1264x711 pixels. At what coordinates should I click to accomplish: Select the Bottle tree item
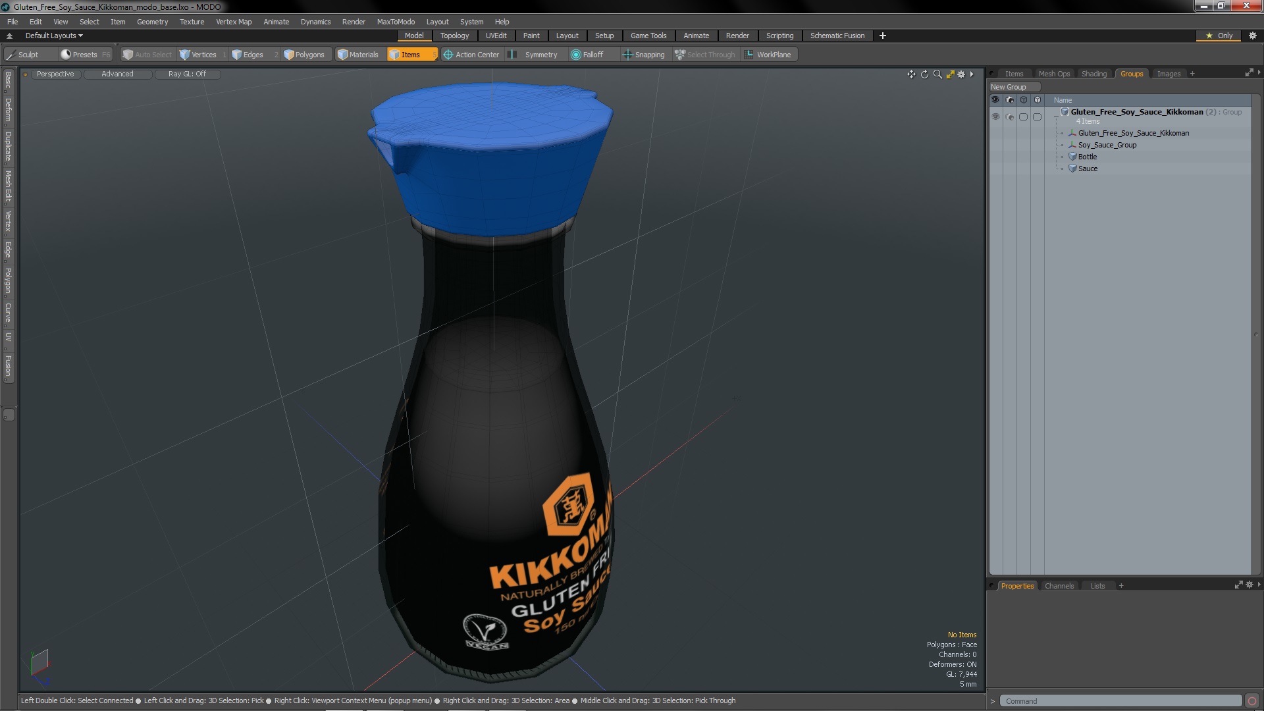(1087, 157)
